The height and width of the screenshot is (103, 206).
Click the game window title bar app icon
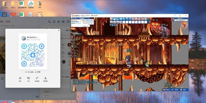72,16
